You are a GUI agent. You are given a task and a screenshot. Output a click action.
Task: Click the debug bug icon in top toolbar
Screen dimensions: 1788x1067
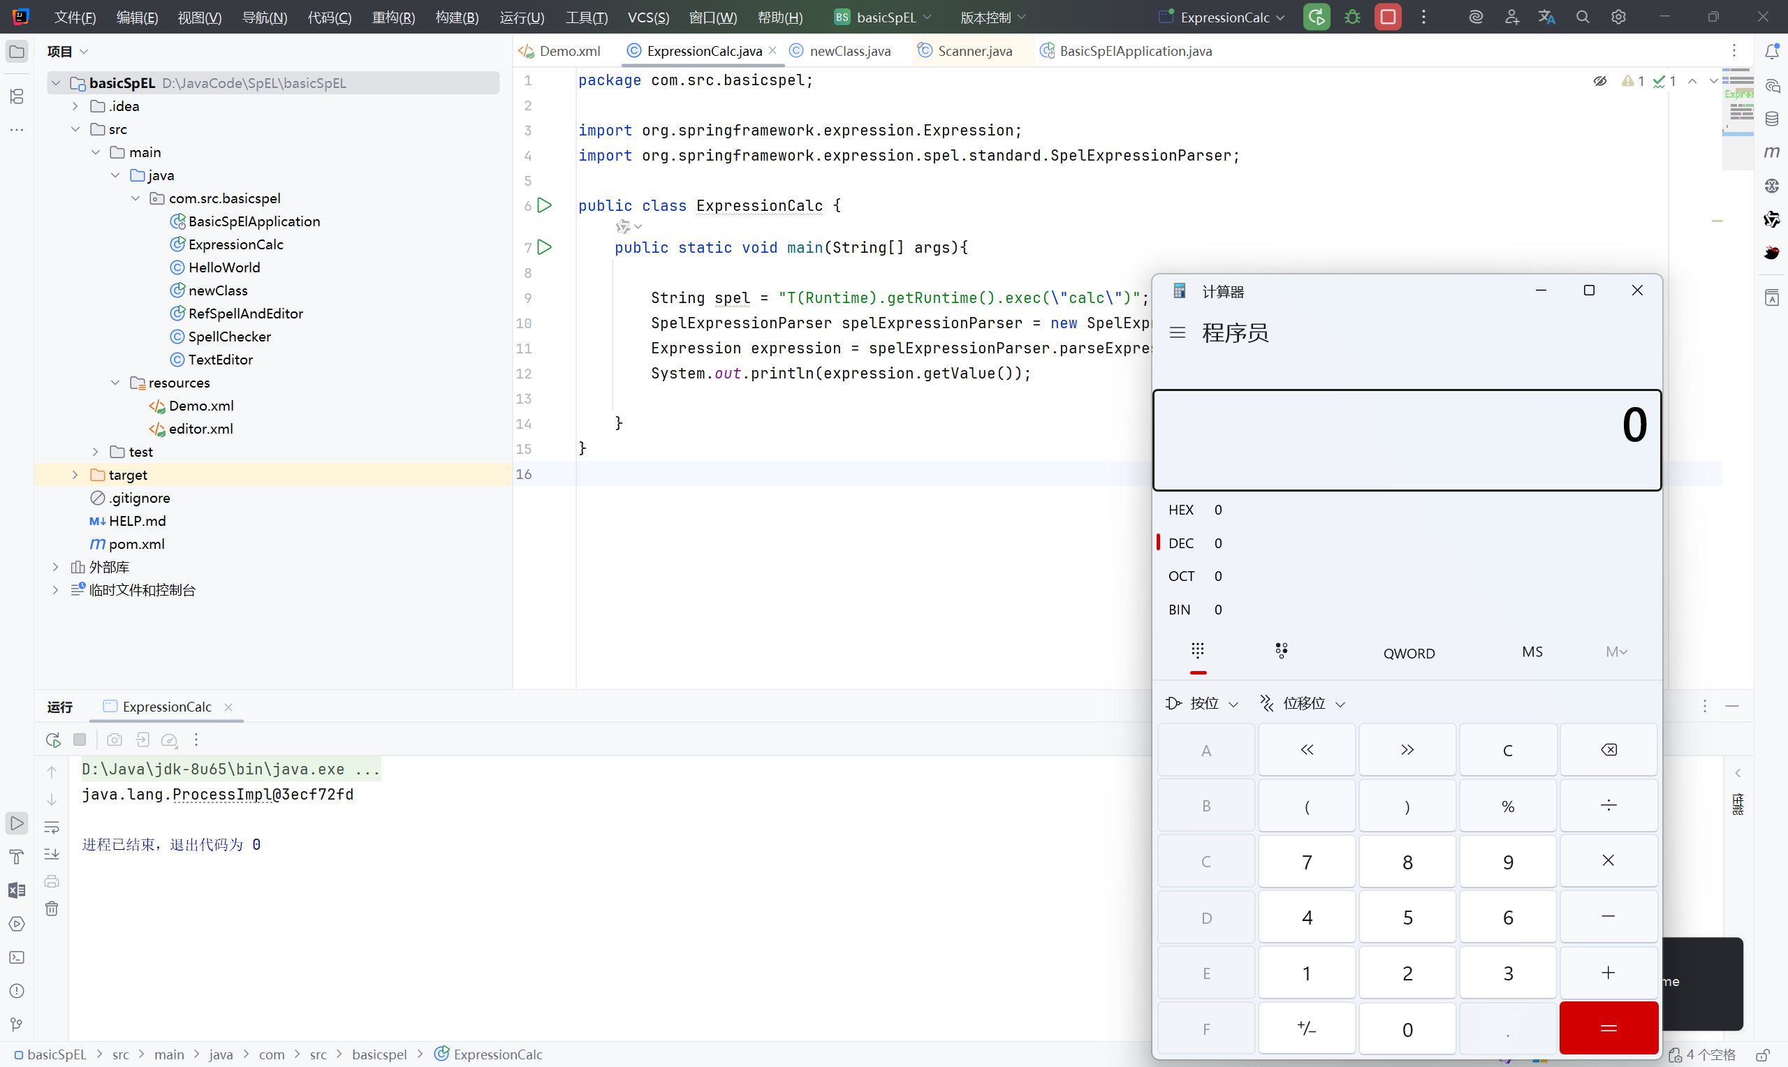pyautogui.click(x=1351, y=17)
